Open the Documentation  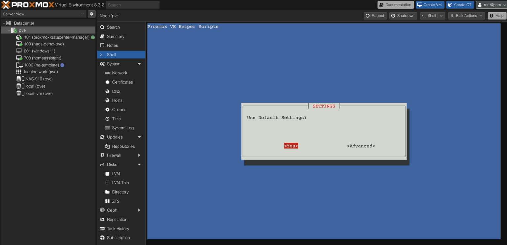click(395, 5)
